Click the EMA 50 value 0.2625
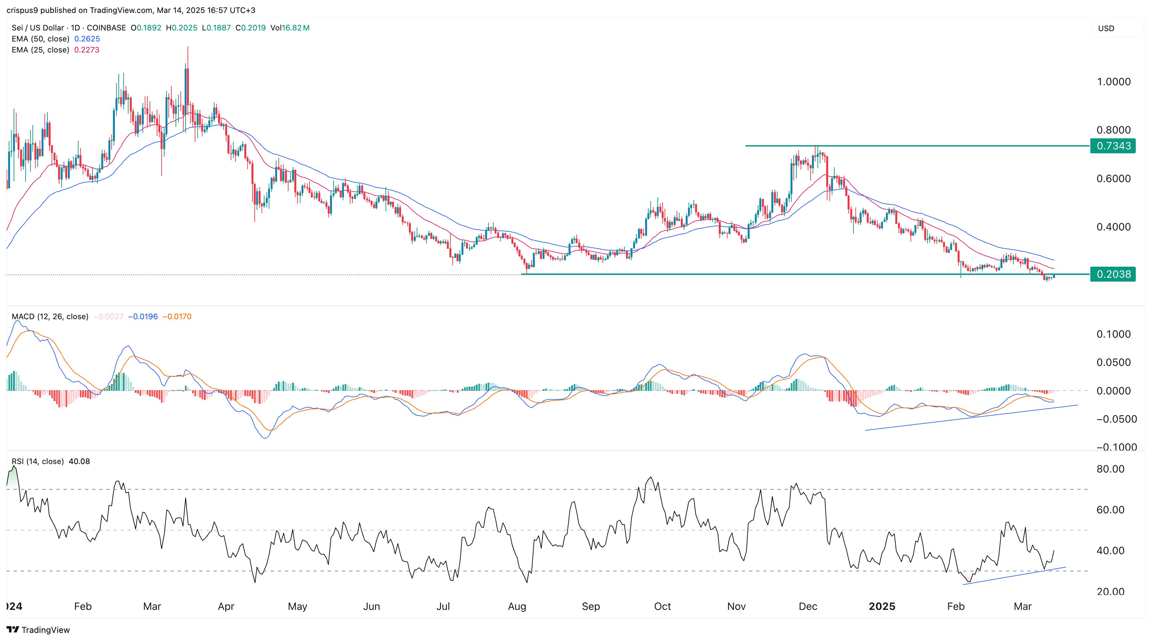 pyautogui.click(x=87, y=39)
